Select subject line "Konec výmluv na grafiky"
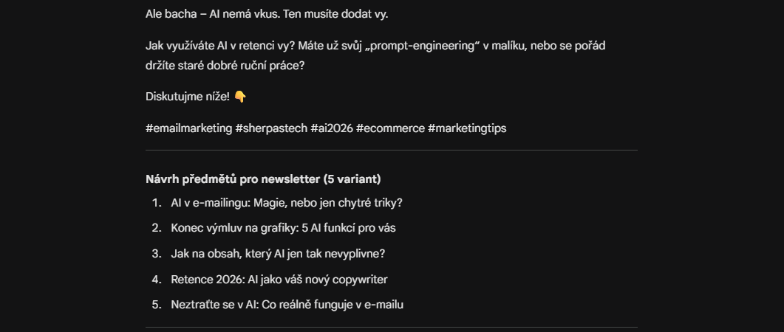The width and height of the screenshot is (784, 332). tap(283, 228)
